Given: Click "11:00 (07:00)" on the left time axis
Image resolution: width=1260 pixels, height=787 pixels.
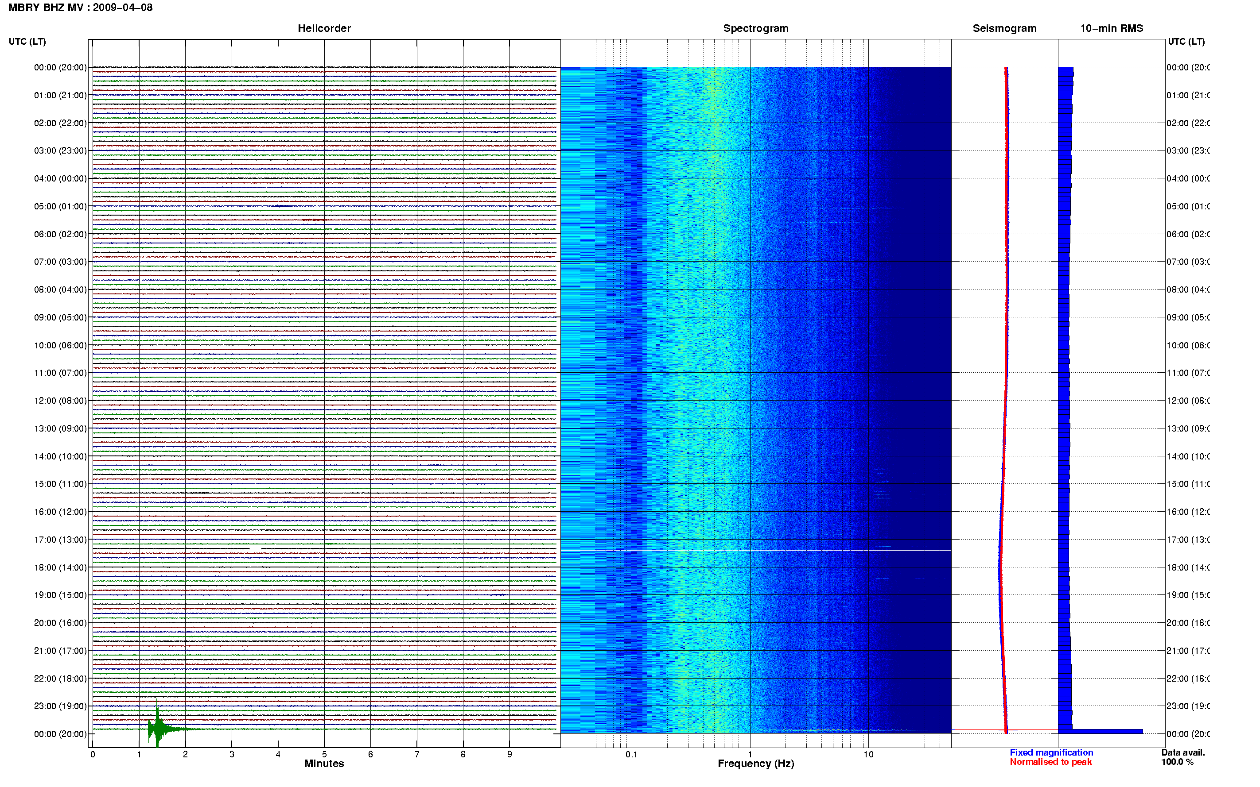Looking at the screenshot, I should tap(60, 373).
